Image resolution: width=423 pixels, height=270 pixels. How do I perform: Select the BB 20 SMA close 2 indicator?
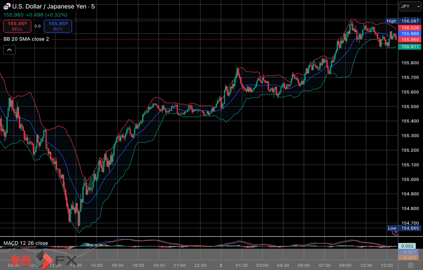(x=26, y=39)
